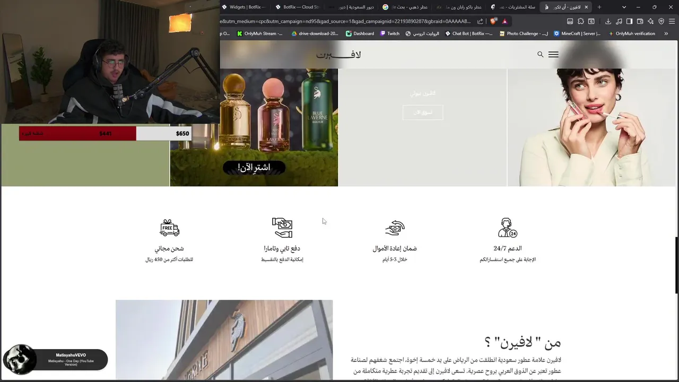The image size is (679, 382).
Task: Click the Laverne logo in the header
Action: pos(338,54)
